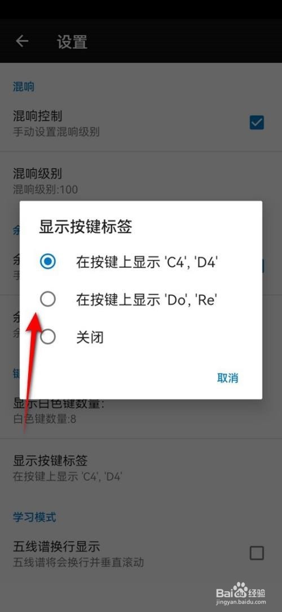The height and width of the screenshot is (612, 282).
Task: Tap the 在按键上显示 'Do', 'Re' label text
Action: [x=146, y=300]
